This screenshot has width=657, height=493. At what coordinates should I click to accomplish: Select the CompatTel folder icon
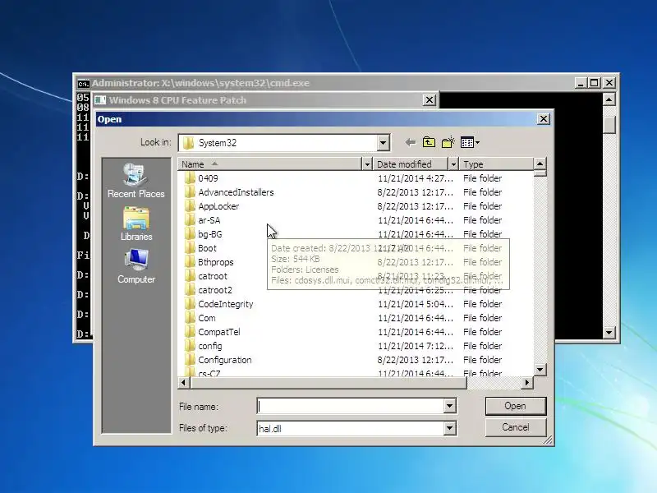coord(190,332)
